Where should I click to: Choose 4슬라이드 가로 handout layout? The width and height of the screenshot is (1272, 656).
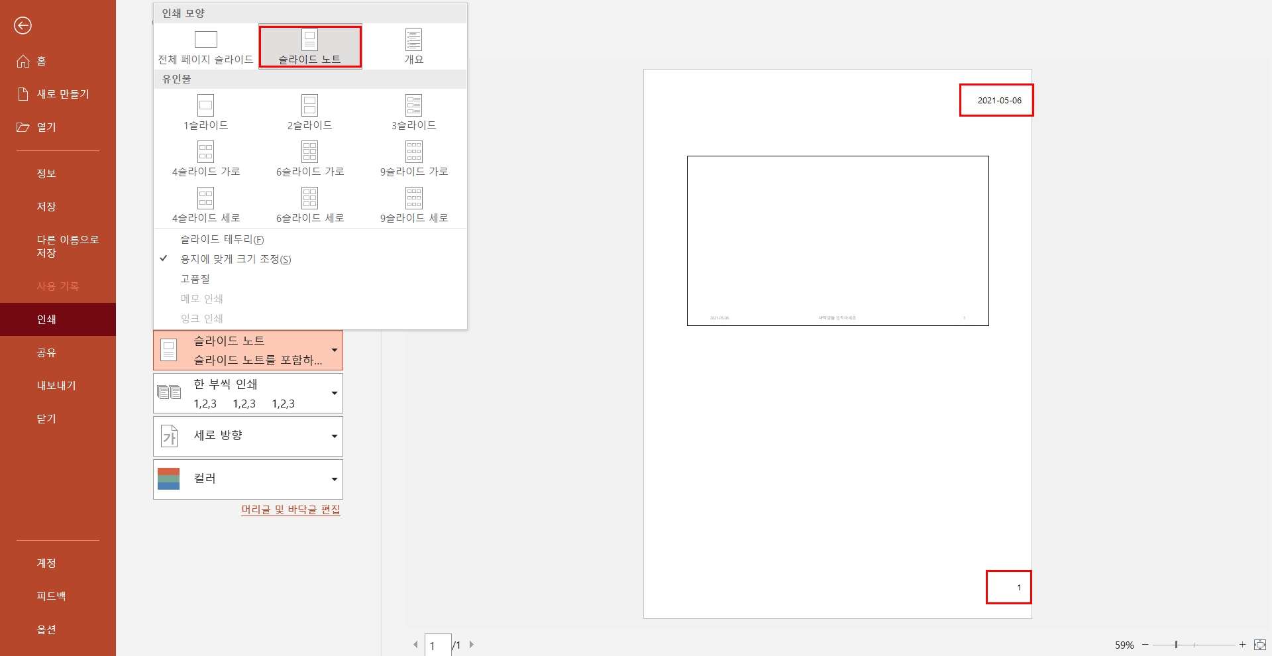point(205,158)
